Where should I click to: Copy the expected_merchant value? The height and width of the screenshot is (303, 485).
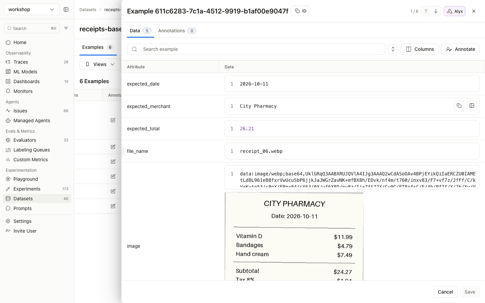coord(459,106)
